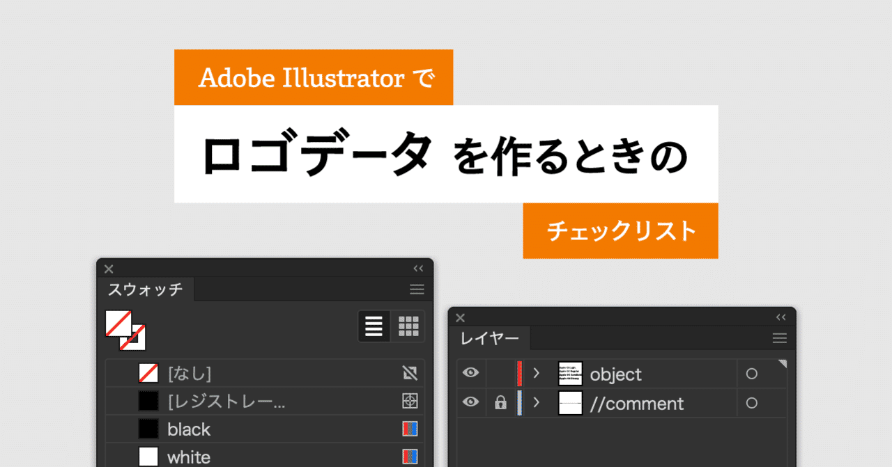The image size is (892, 467).
Task: Collapse the Swatches panel with double arrows
Action: pyautogui.click(x=418, y=269)
